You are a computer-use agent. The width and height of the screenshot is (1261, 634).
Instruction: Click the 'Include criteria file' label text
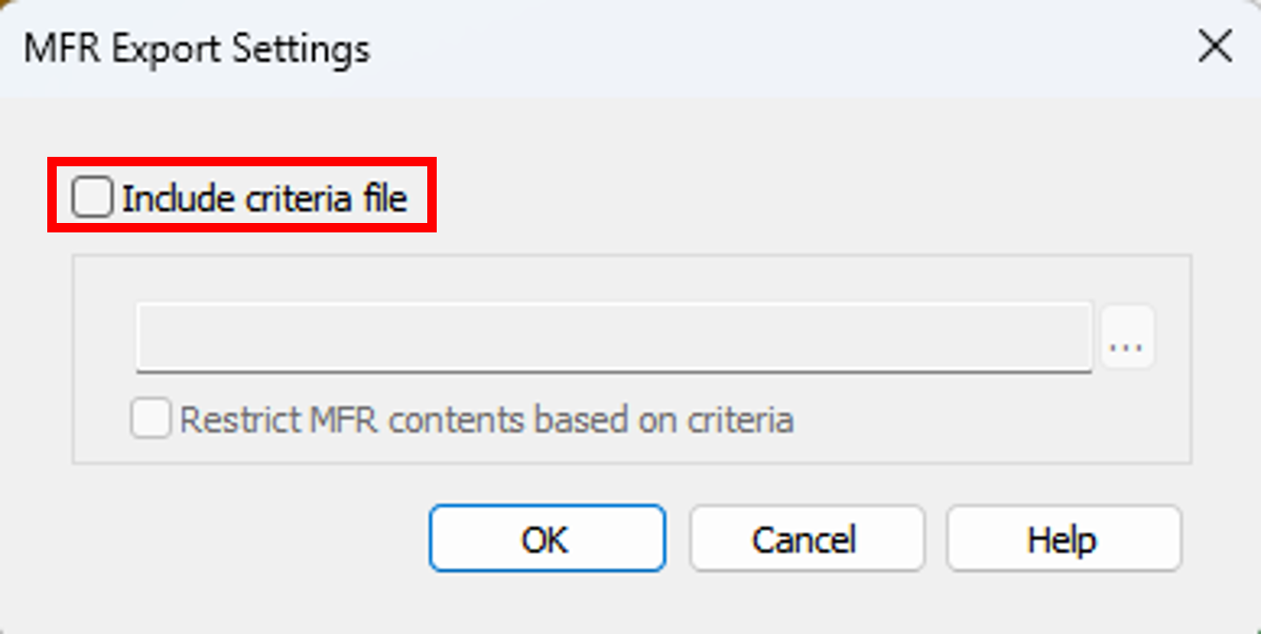coord(265,198)
